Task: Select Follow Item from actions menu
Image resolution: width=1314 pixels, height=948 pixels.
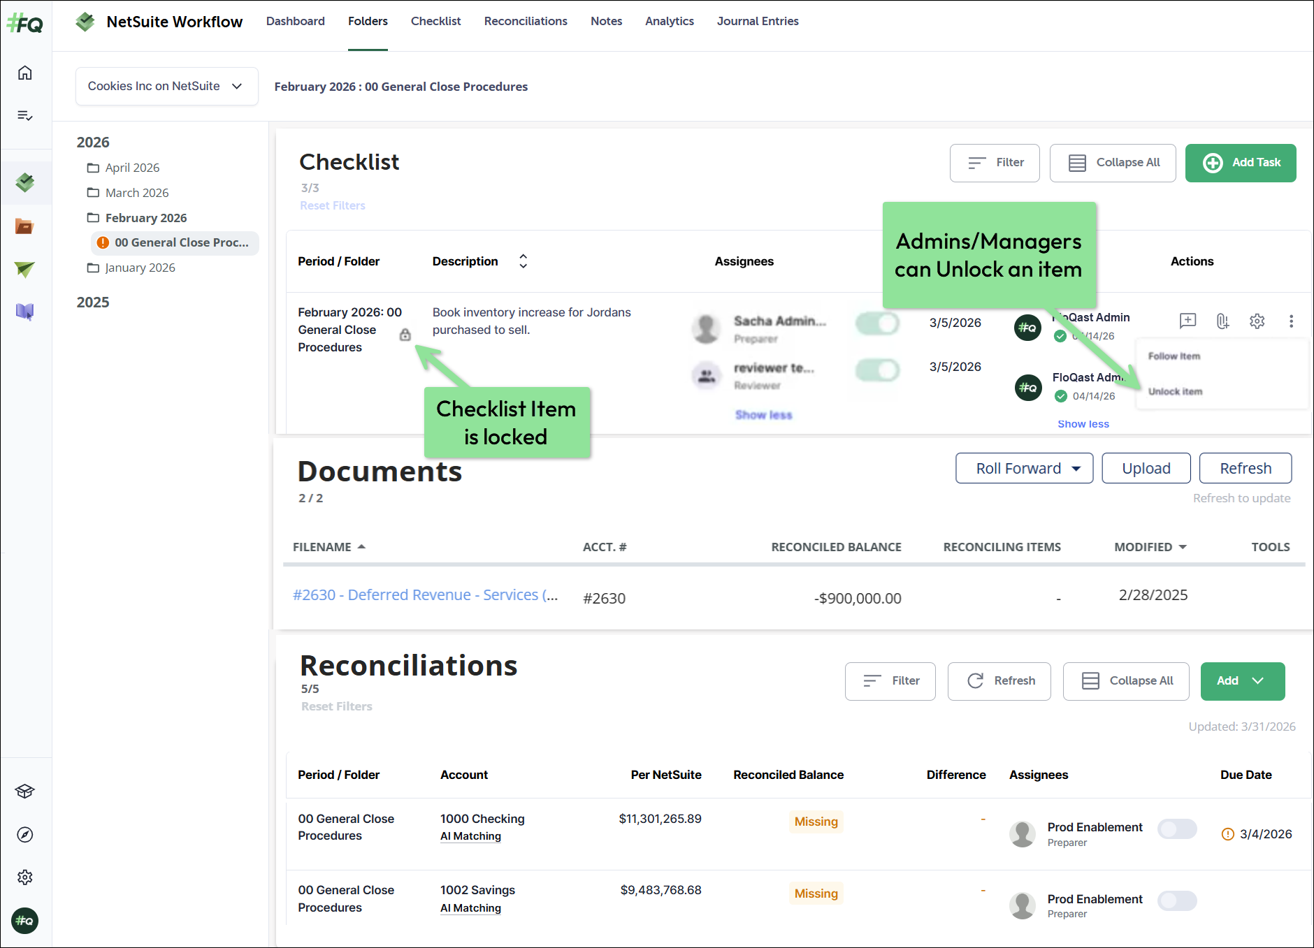Action: pyautogui.click(x=1174, y=356)
